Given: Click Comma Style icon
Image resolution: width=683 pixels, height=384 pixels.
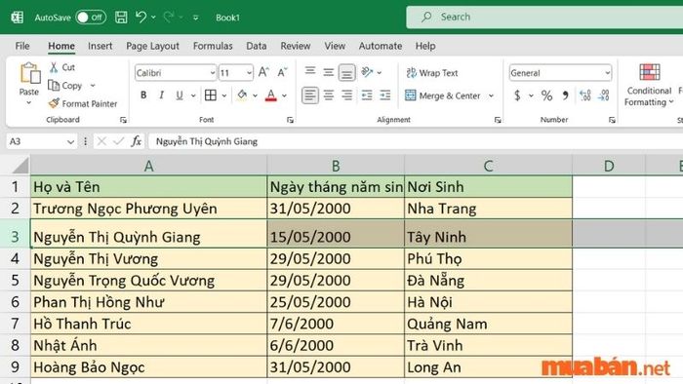Looking at the screenshot, I should [565, 96].
